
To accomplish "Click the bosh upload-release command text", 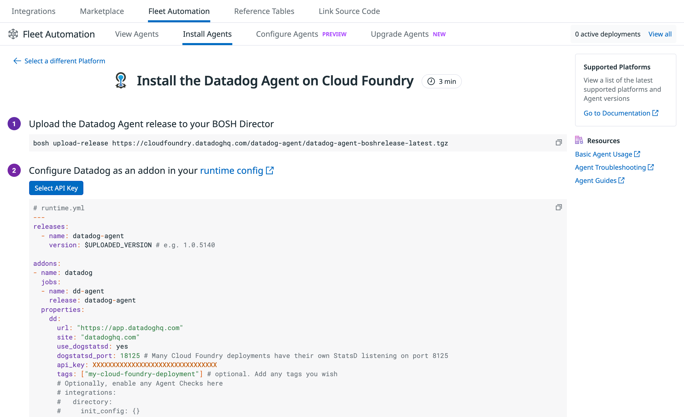I will [x=240, y=143].
